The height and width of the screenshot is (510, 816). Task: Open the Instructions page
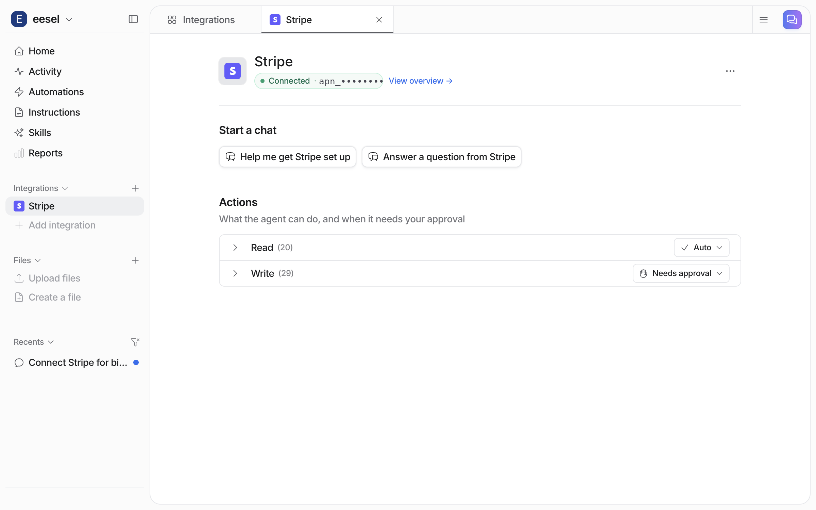click(75, 112)
